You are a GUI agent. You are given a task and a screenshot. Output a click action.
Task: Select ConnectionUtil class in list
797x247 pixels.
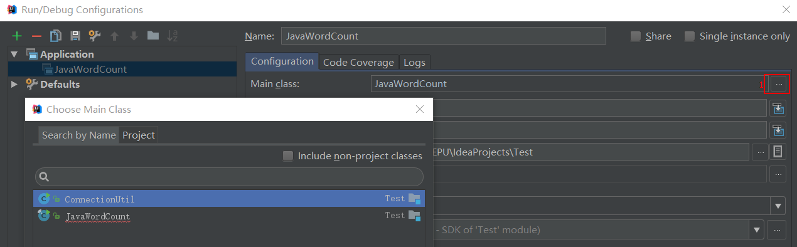(x=228, y=199)
